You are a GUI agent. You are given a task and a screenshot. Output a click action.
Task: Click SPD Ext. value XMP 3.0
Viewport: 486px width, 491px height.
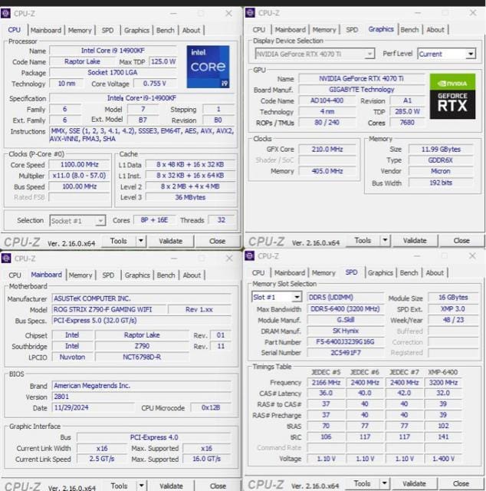(x=453, y=308)
